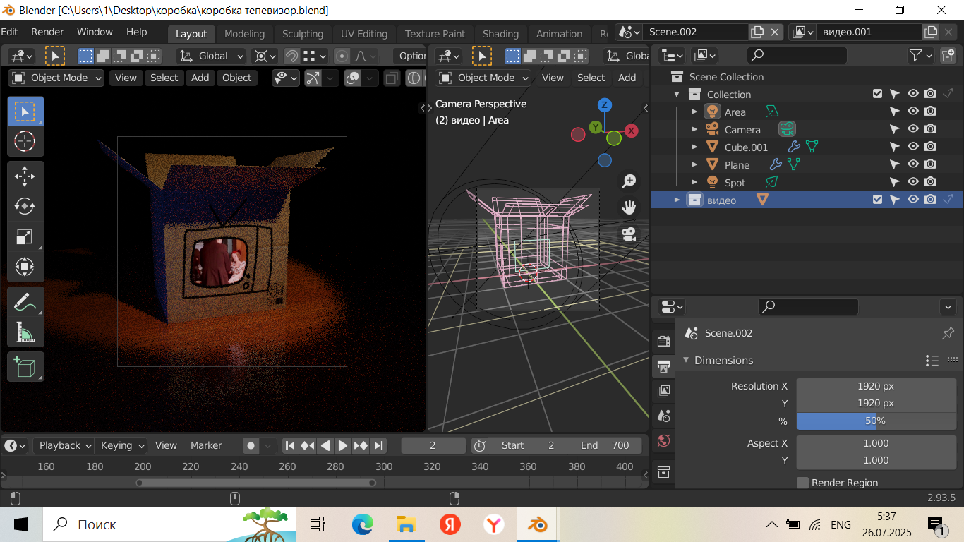Choose the Scale tool
This screenshot has height=542, width=964.
(x=25, y=237)
